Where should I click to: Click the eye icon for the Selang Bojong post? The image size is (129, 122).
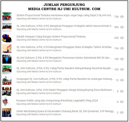[x=122, y=91]
